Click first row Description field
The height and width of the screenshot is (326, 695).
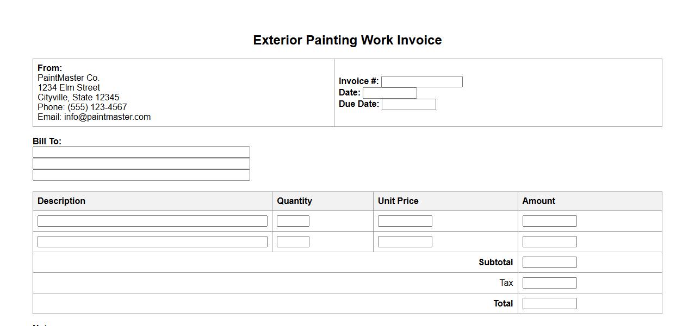click(152, 221)
